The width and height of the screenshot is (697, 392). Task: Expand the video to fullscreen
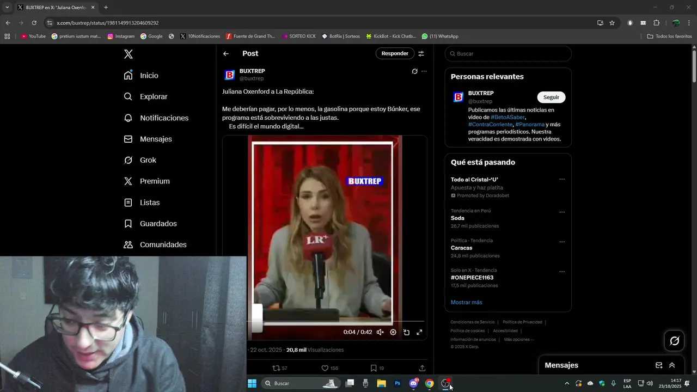click(x=419, y=332)
